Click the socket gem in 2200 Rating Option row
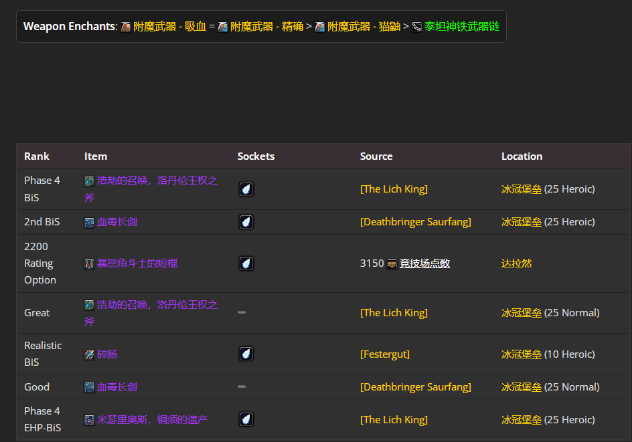This screenshot has width=632, height=442. coord(246,263)
